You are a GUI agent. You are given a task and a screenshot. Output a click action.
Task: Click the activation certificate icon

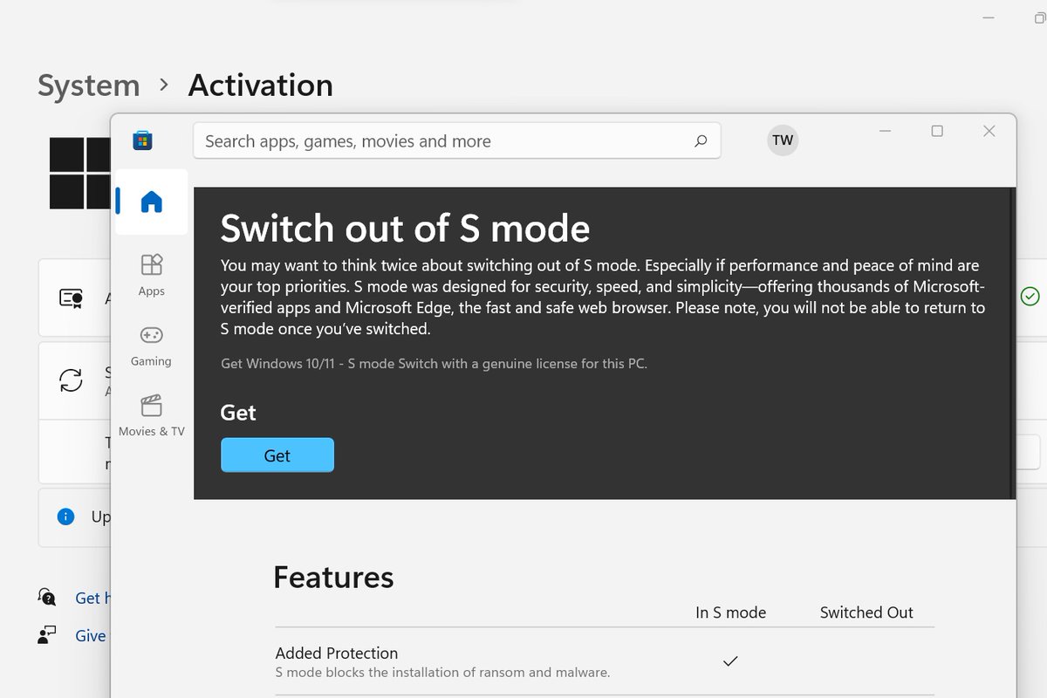pos(71,297)
